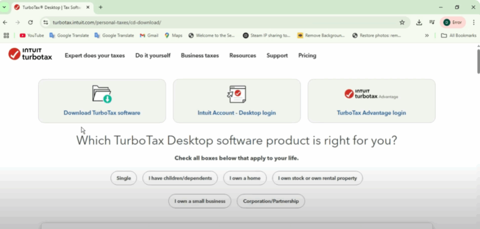Click heading 'Which TurboTax Desktop software product'
480x229 pixels.
236,140
